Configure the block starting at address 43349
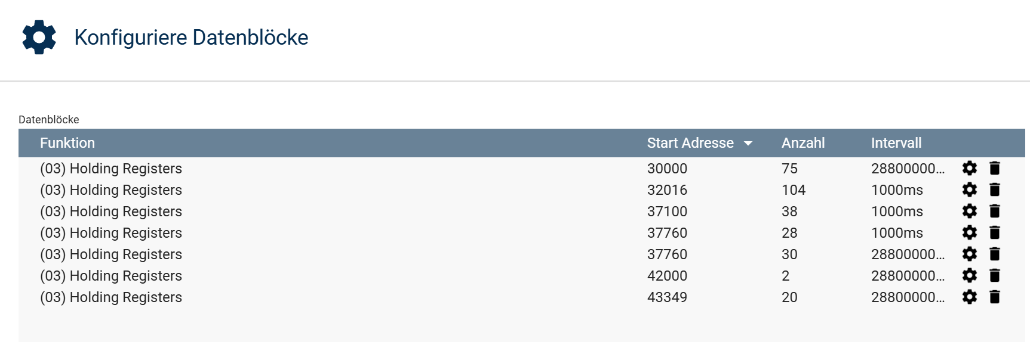This screenshot has height=342, width=1030. point(969,297)
